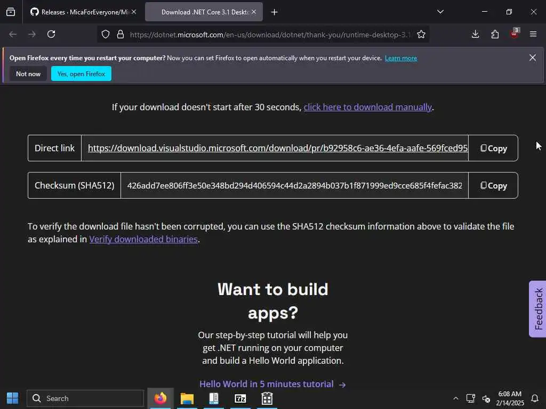Click the Direct link label cell
Screen dimensions: 546x409
[55, 148]
